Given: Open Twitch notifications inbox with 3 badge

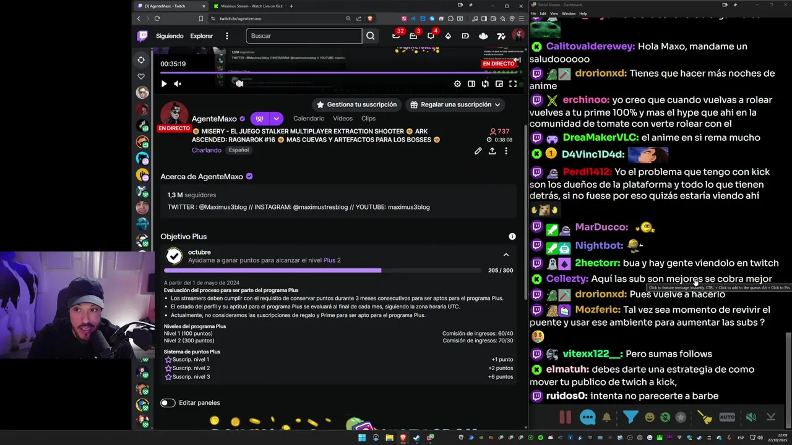Looking at the screenshot, I should [x=413, y=36].
